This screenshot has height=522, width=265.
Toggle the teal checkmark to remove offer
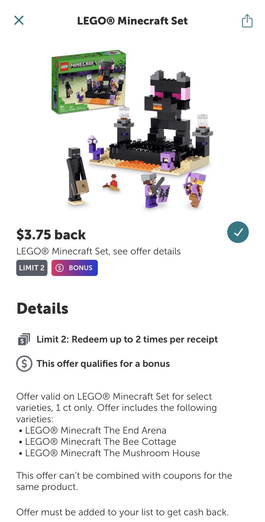point(238,232)
